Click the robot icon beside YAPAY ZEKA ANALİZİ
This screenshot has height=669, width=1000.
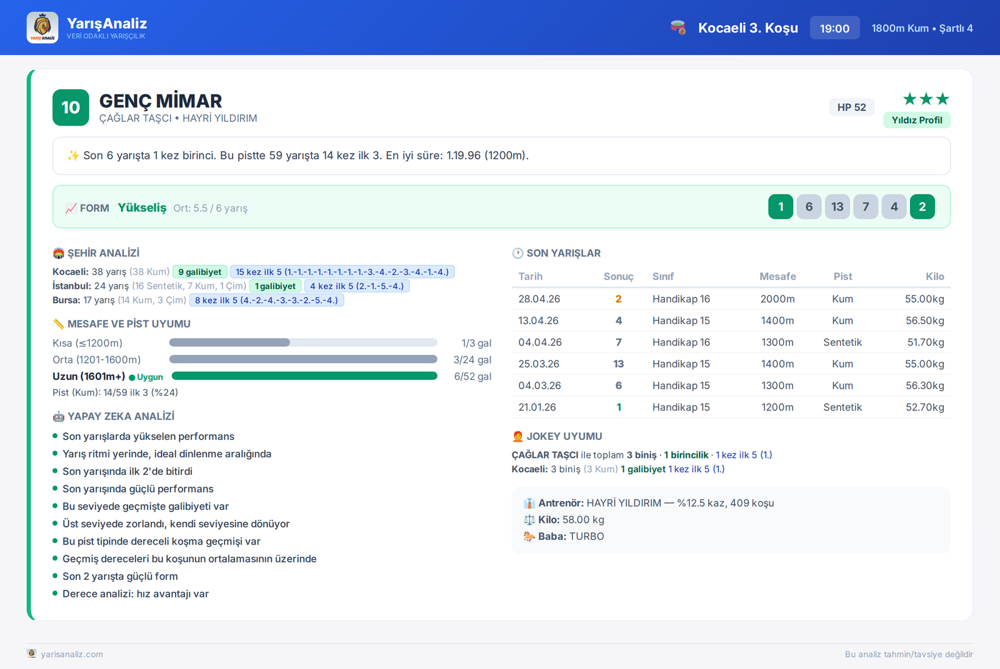coord(59,416)
